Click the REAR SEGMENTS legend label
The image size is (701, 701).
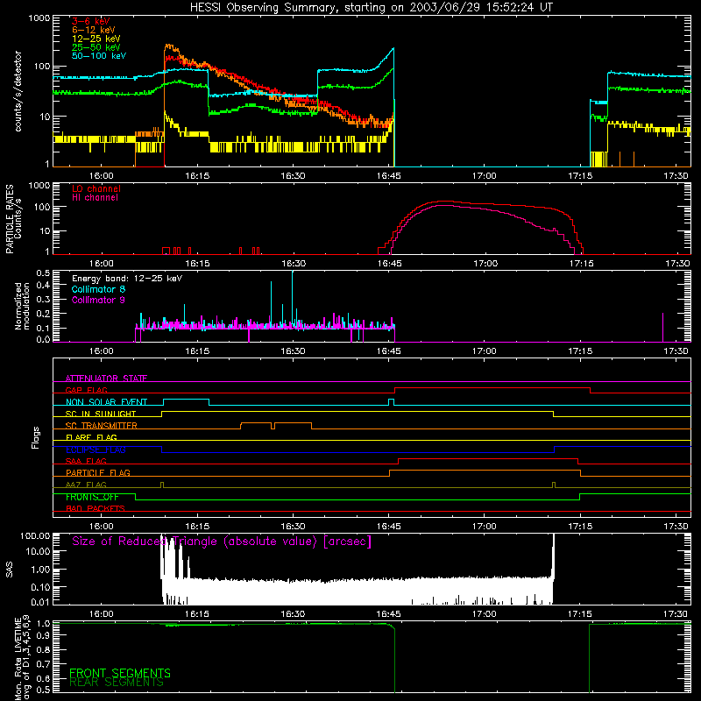pos(117,683)
